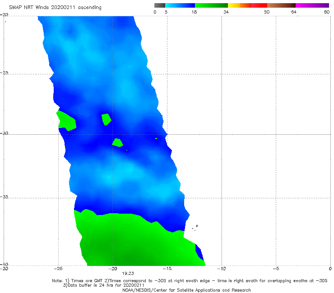Click the -25 longitude label on bottom axis
334x293 pixels.
58,269
